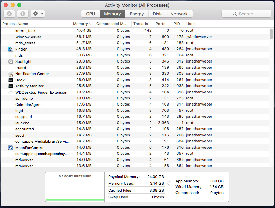
Task: Open the Energy tab
Action: 137,14
